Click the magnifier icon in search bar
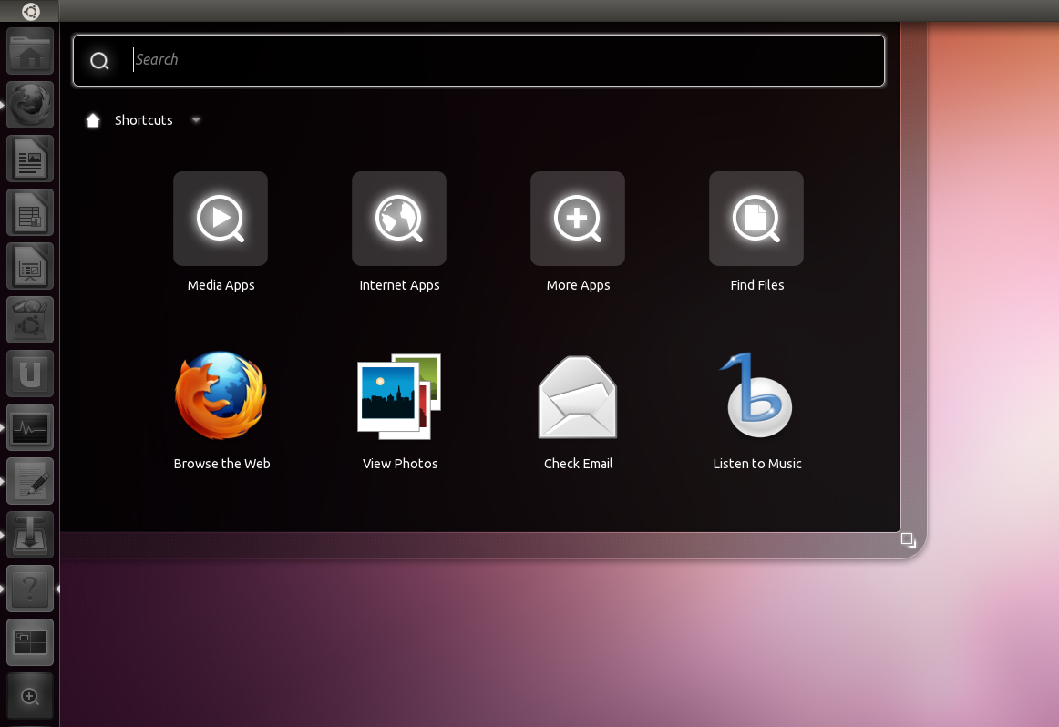Image resolution: width=1059 pixels, height=727 pixels. [x=99, y=61]
